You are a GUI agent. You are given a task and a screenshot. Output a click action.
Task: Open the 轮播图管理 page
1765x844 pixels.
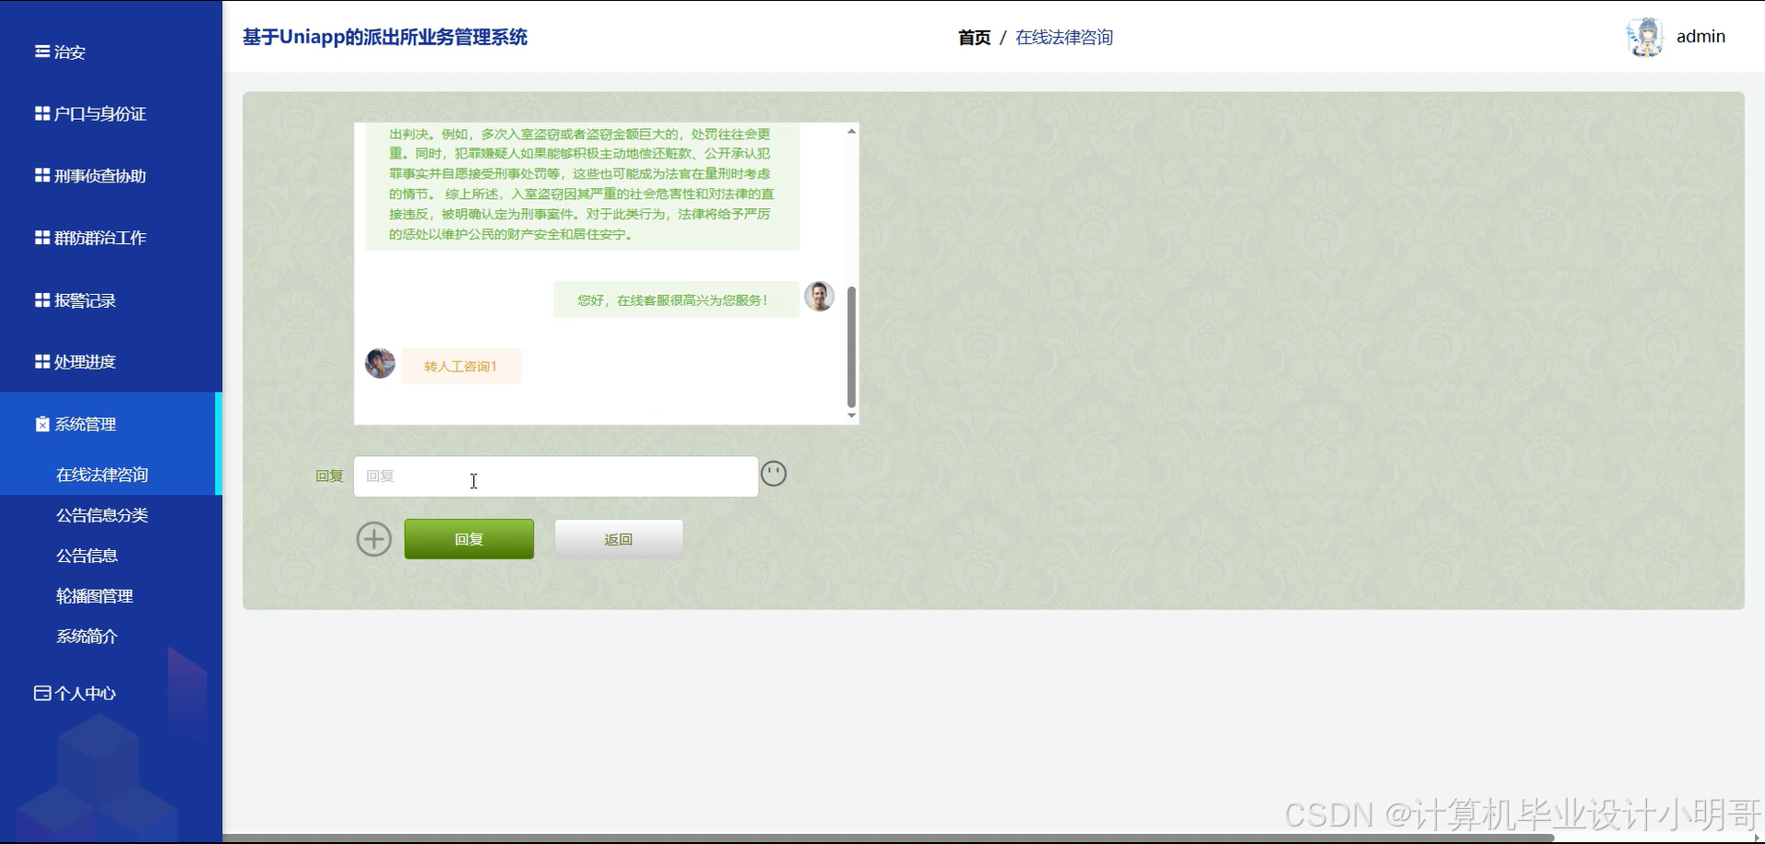tap(94, 595)
